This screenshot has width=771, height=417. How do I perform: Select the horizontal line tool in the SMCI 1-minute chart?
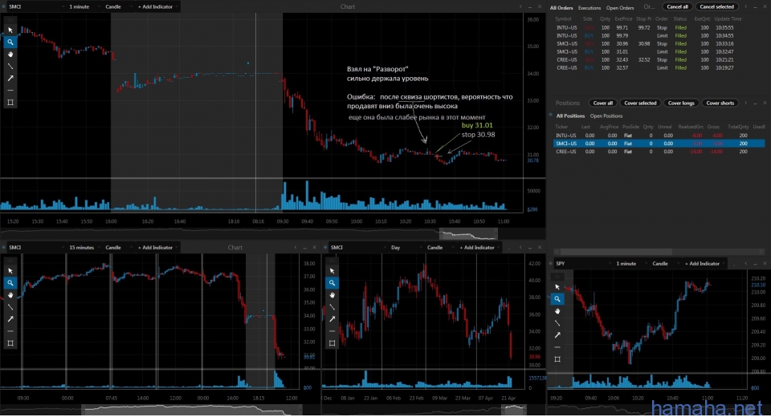10,91
